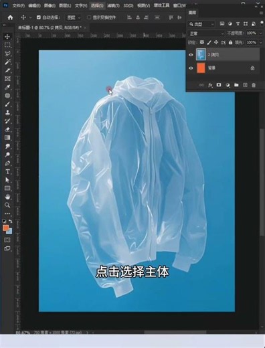Create new fill or adjustment layer
265x348 pixels.
click(228, 85)
